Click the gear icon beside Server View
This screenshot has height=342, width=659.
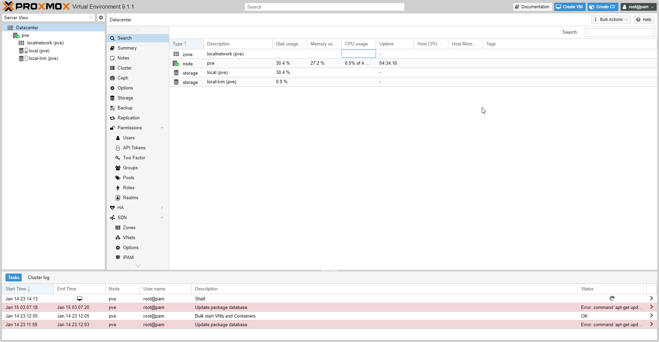point(101,18)
